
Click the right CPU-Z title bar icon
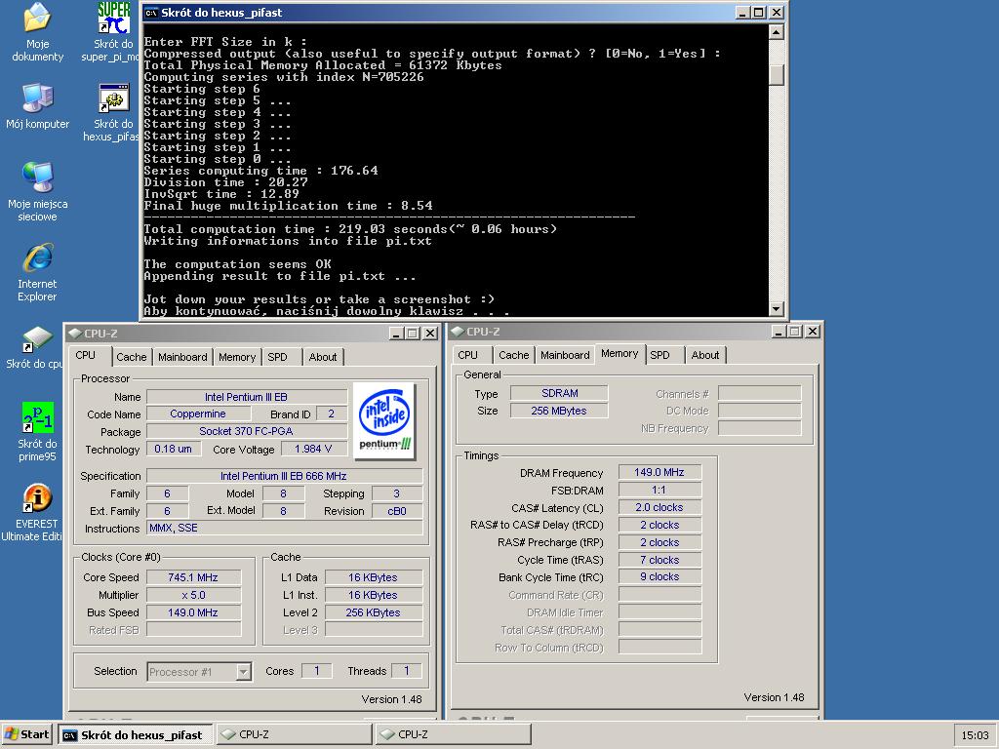click(x=458, y=332)
